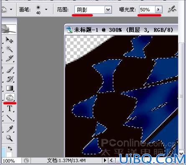The height and width of the screenshot is (165, 186).
Task: Select the Zoom tool
Action: [x=9, y=138]
